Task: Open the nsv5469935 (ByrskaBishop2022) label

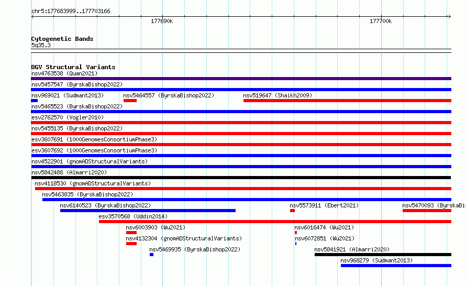Action: click(195, 249)
